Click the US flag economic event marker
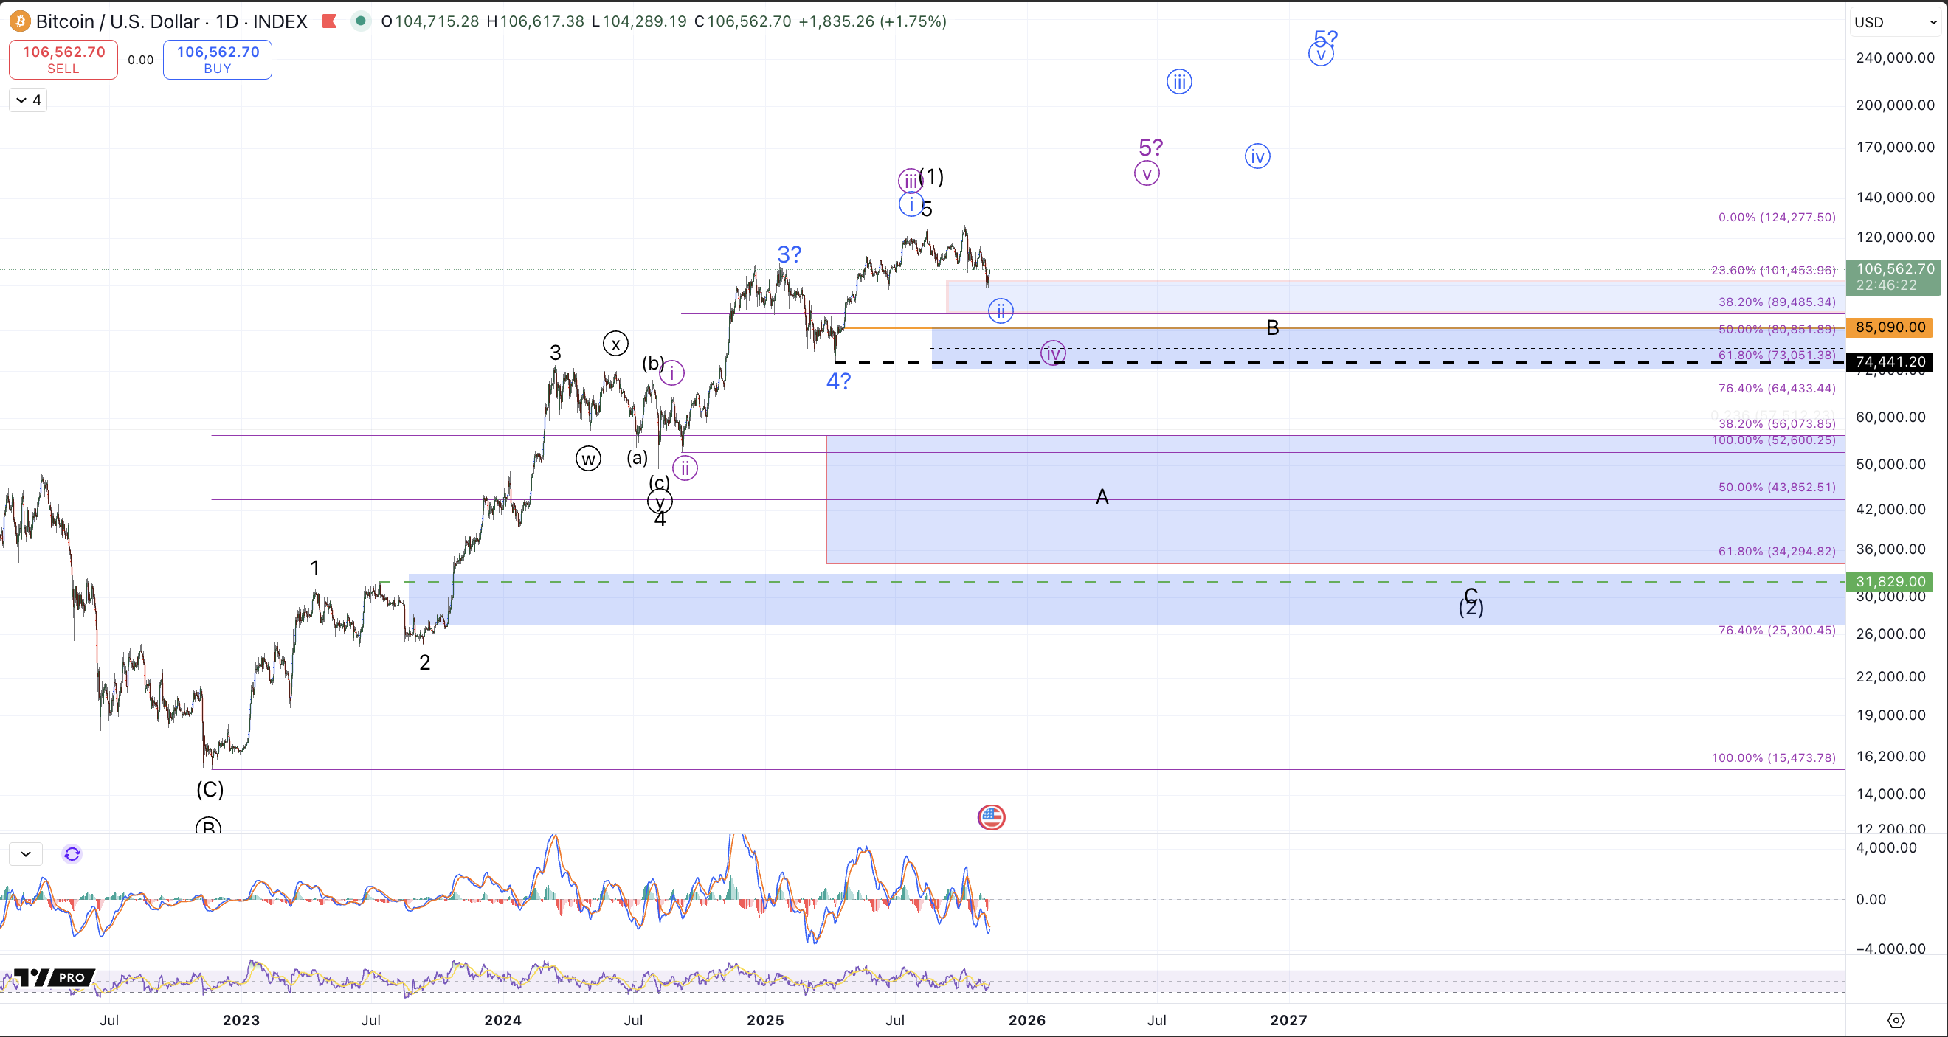1948x1037 pixels. [x=991, y=817]
